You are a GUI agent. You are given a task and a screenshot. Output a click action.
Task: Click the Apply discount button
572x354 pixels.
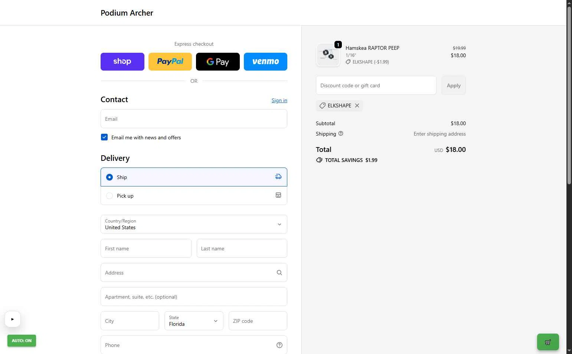[x=454, y=85]
